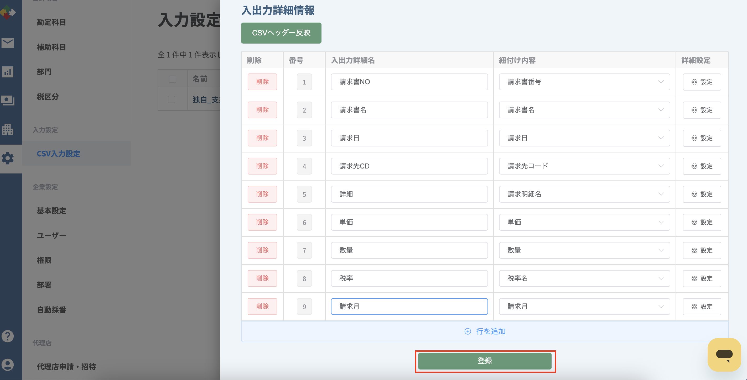Click the 請求先CD name input field

click(x=409, y=166)
